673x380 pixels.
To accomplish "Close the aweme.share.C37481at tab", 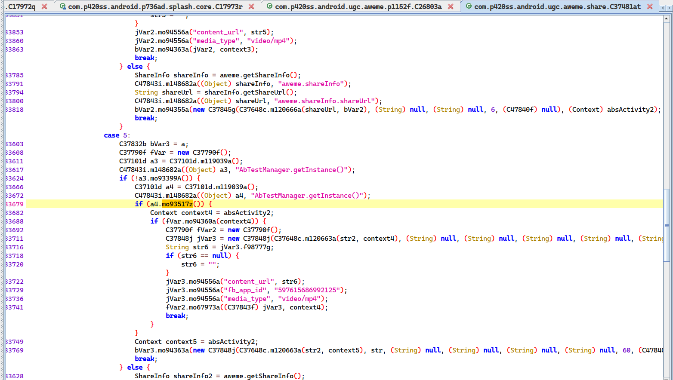I will click(x=650, y=6).
